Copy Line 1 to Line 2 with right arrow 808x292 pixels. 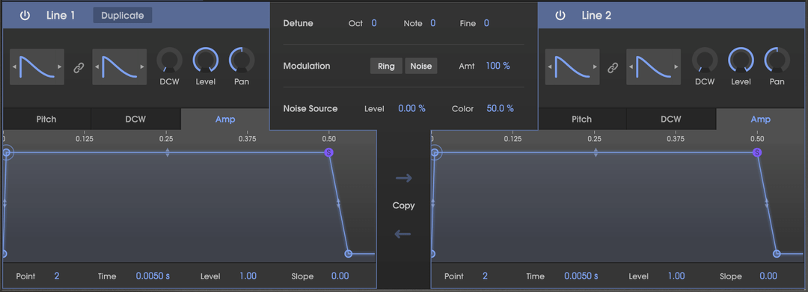(x=403, y=178)
